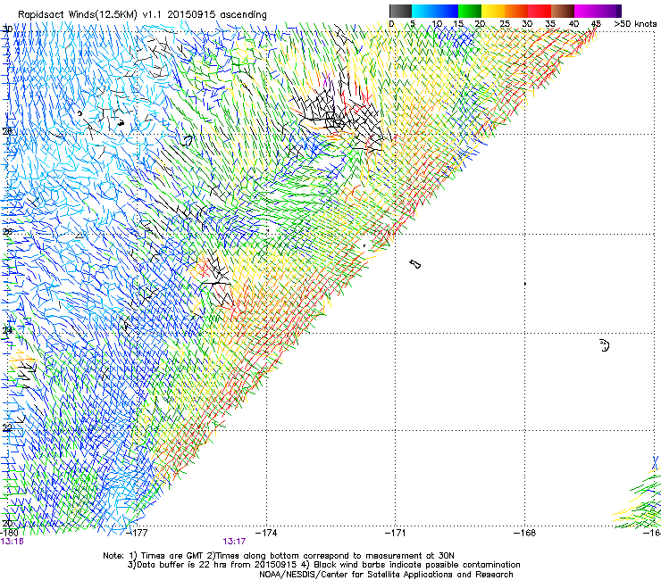Click the longitude label '-177'
Viewport: 661px width, 580px height.
tap(137, 533)
